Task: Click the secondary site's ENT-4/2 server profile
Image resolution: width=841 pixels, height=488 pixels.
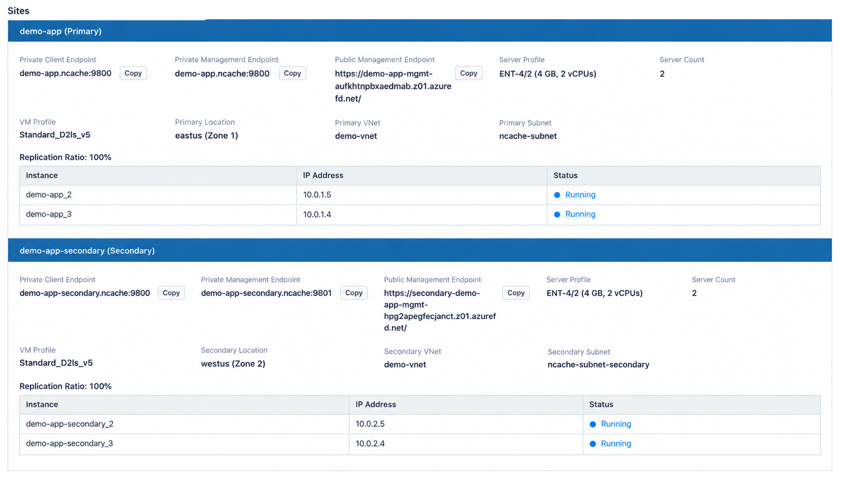Action: point(595,293)
